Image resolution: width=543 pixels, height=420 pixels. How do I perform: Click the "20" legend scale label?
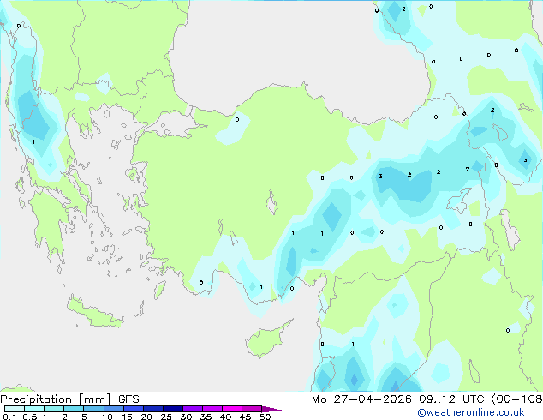pyautogui.click(x=146, y=417)
